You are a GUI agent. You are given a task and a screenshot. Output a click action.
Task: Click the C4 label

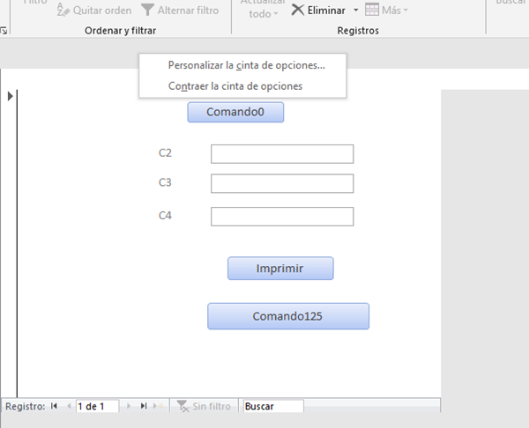coord(165,216)
